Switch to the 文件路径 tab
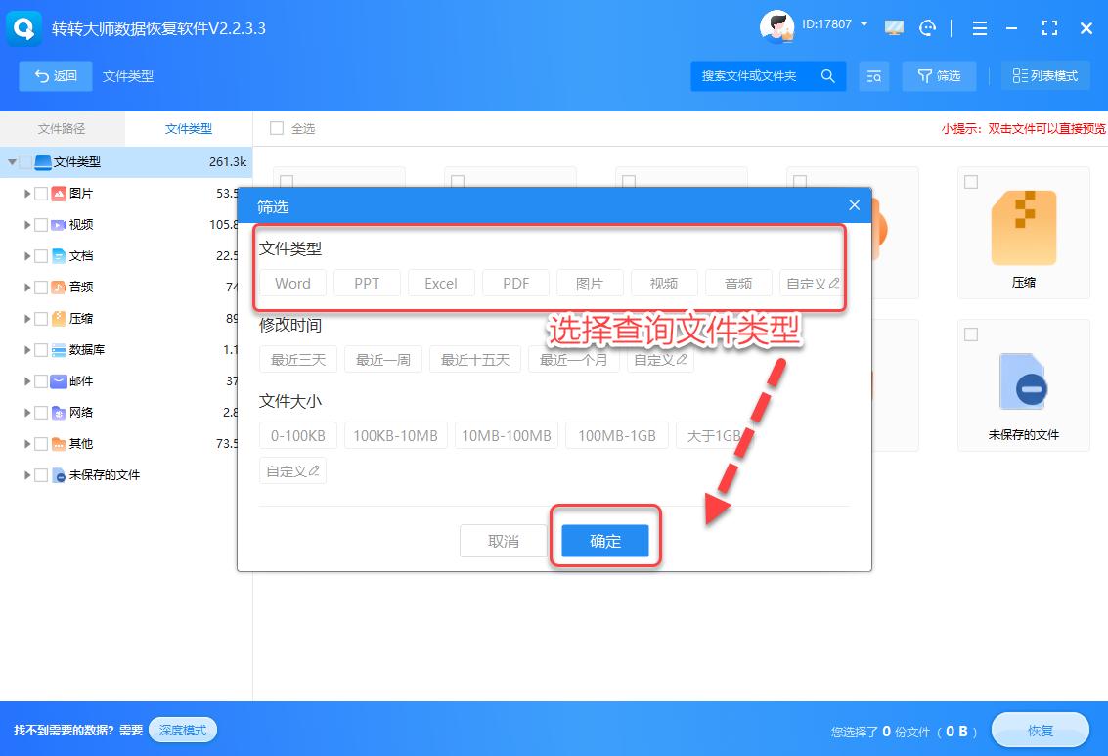Screen dimensions: 1108x756 [62, 127]
